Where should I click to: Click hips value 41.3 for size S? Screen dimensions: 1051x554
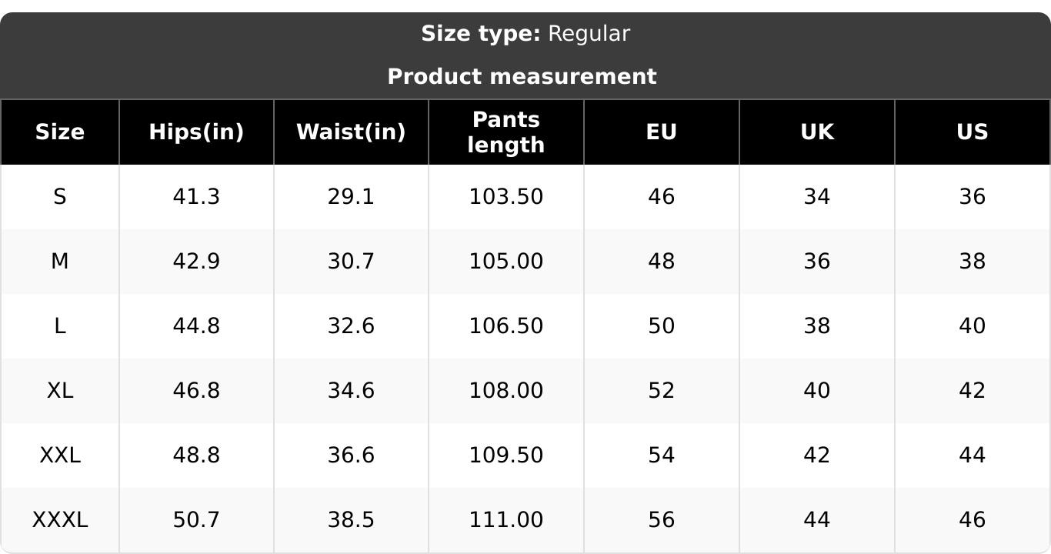(x=196, y=197)
